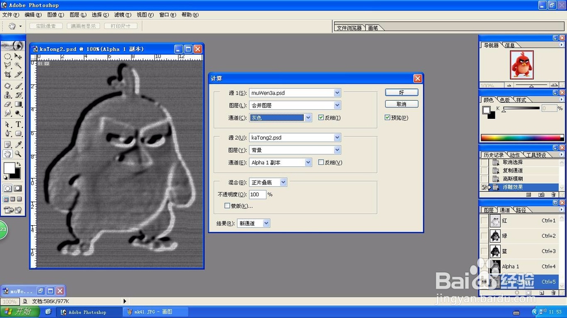Select the Crop tool
This screenshot has height=318, width=567.
(x=7, y=75)
